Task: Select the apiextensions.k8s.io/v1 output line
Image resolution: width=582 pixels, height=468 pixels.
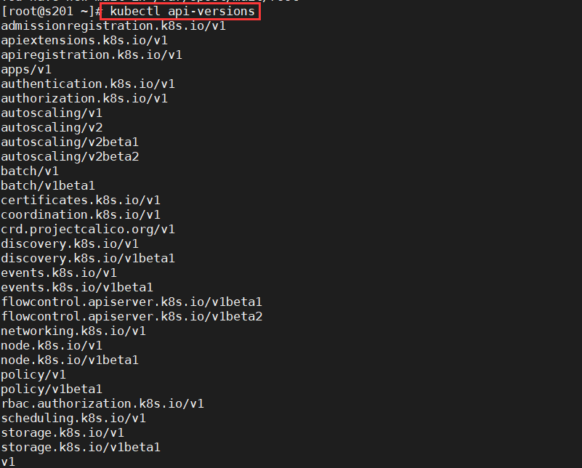Action: (84, 41)
